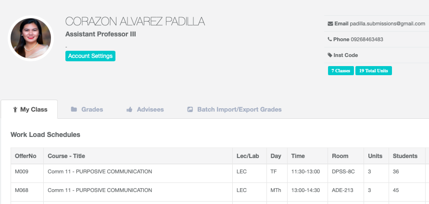Click the Day column header
The image size is (429, 204).
pos(276,156)
